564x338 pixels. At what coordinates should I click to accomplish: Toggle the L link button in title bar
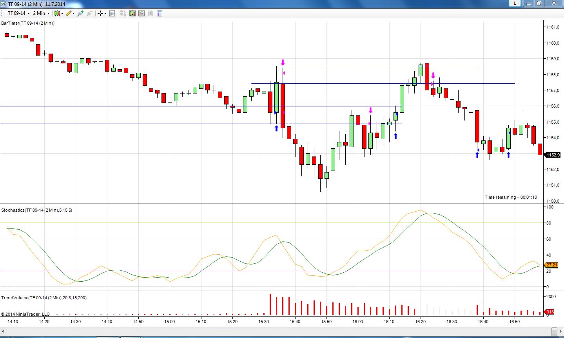515,3
